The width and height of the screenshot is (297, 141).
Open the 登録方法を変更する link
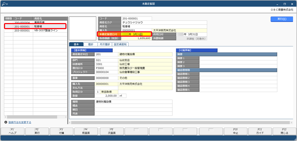(x=20, y=122)
